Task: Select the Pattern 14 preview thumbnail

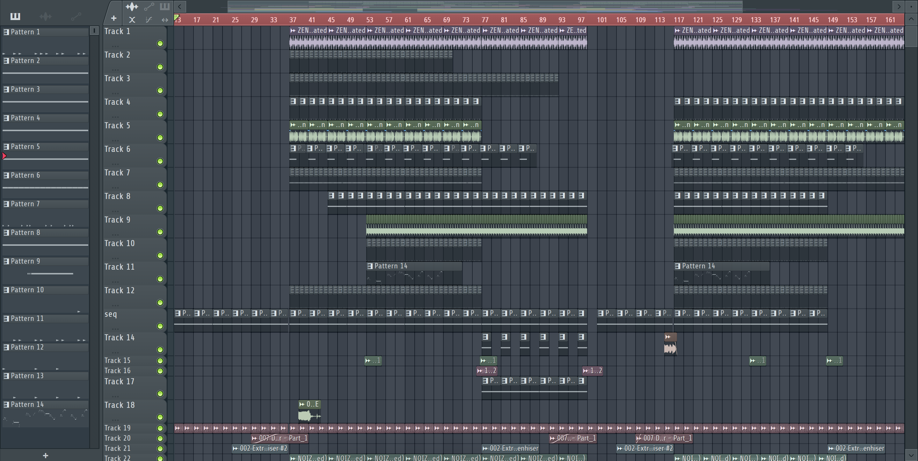Action: point(45,418)
